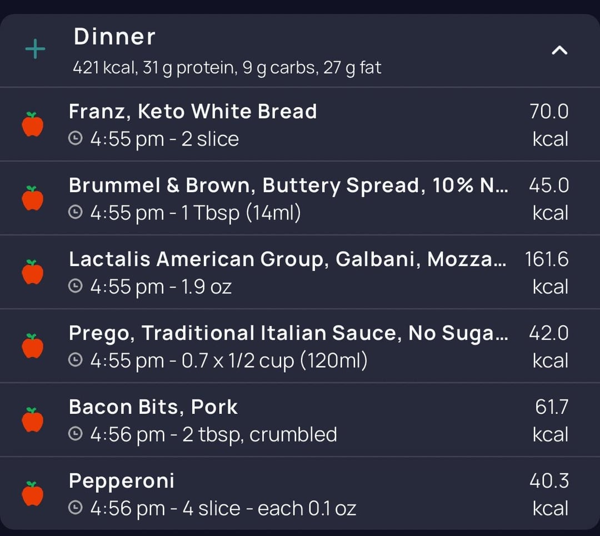Image resolution: width=600 pixels, height=536 pixels.
Task: Select Prego Traditional Italian Sauce item
Action: pyautogui.click(x=288, y=333)
